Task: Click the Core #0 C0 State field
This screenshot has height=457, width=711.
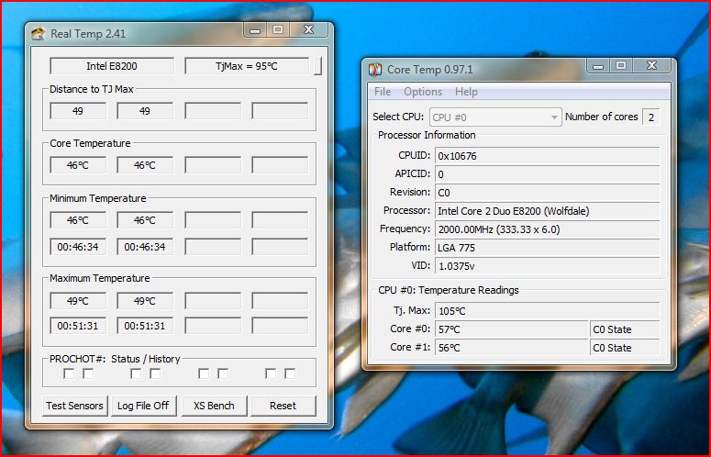Action: 625,329
